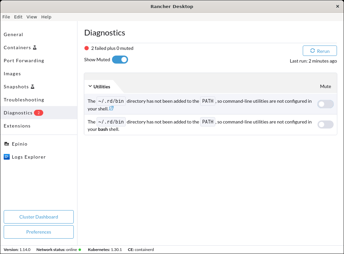Open Preferences
Screen dimensions: 344x254
tap(39, 232)
